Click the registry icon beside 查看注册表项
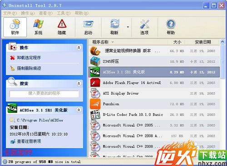 click(x=13, y=141)
